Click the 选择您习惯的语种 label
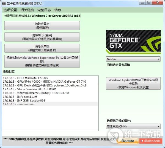Screen dimensions: 165x148 [x=119, y=121]
